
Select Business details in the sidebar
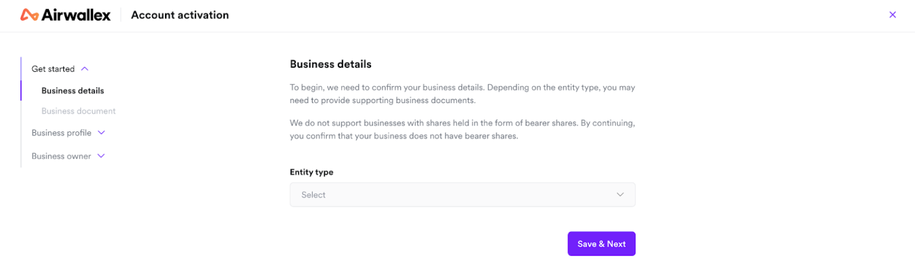(x=72, y=91)
